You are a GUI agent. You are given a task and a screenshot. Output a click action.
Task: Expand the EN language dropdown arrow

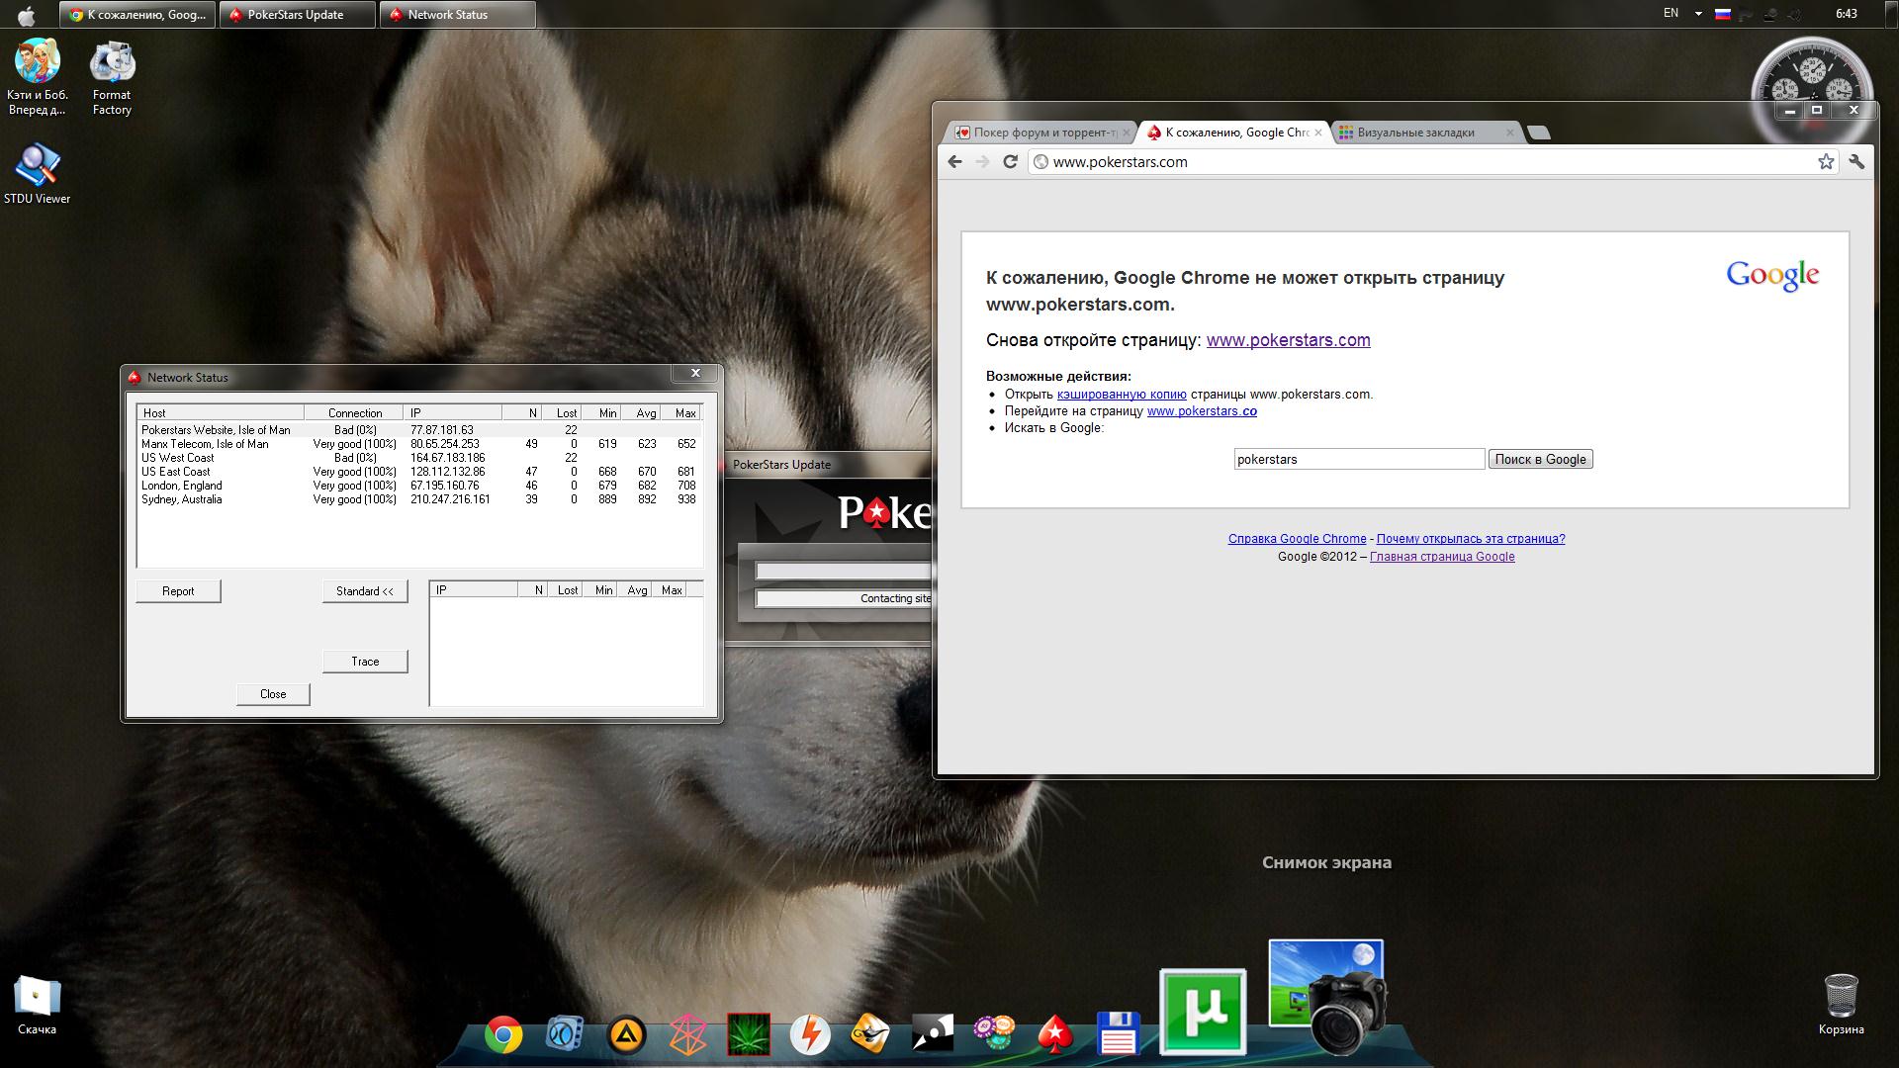(x=1698, y=14)
